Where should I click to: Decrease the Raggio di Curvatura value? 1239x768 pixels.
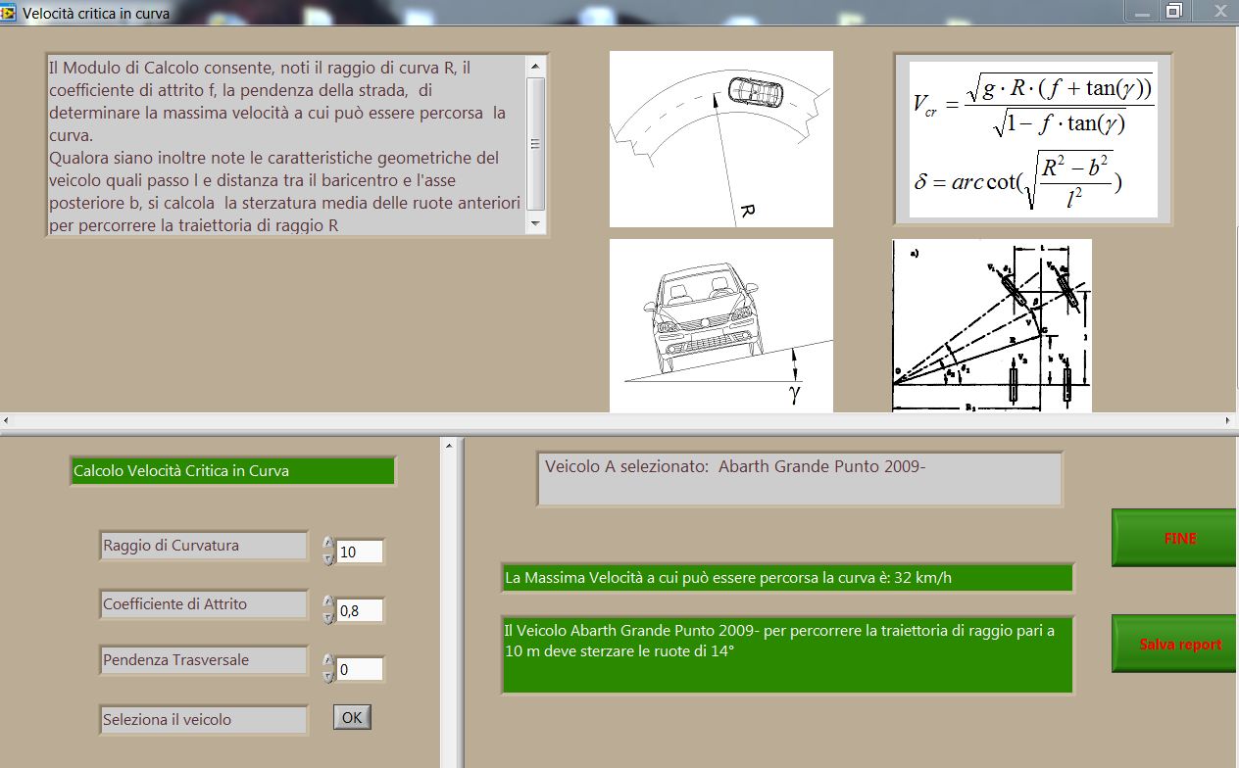328,558
